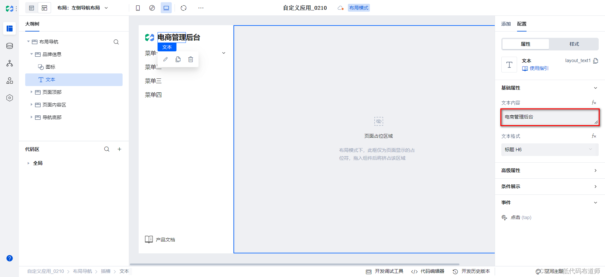Click the cloud save status icon

(x=340, y=8)
